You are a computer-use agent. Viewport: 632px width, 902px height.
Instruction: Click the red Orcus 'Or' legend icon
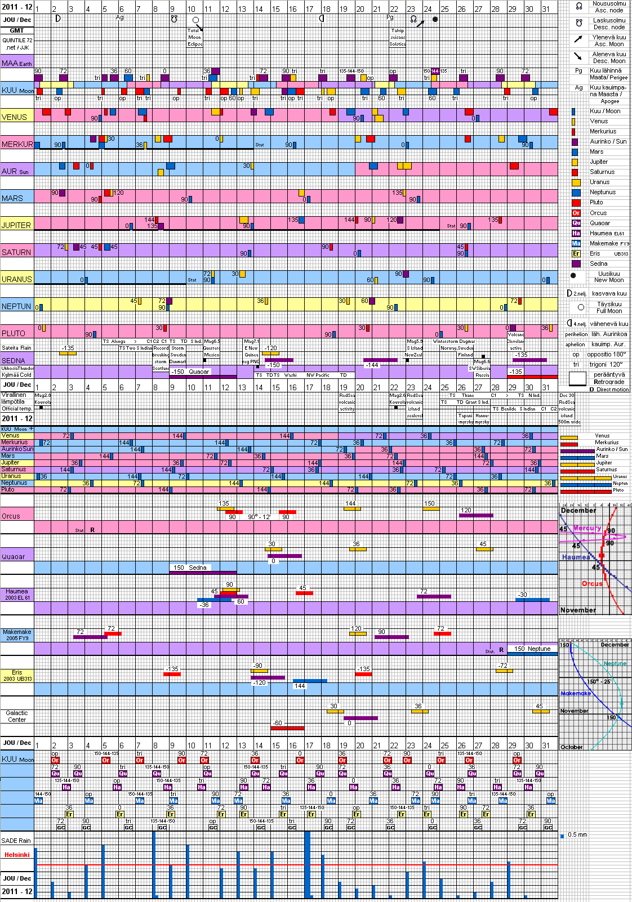click(576, 213)
